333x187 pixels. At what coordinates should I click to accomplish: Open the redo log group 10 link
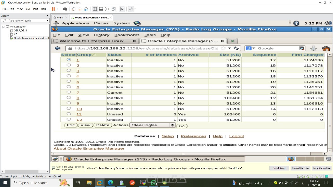[x=79, y=109]
